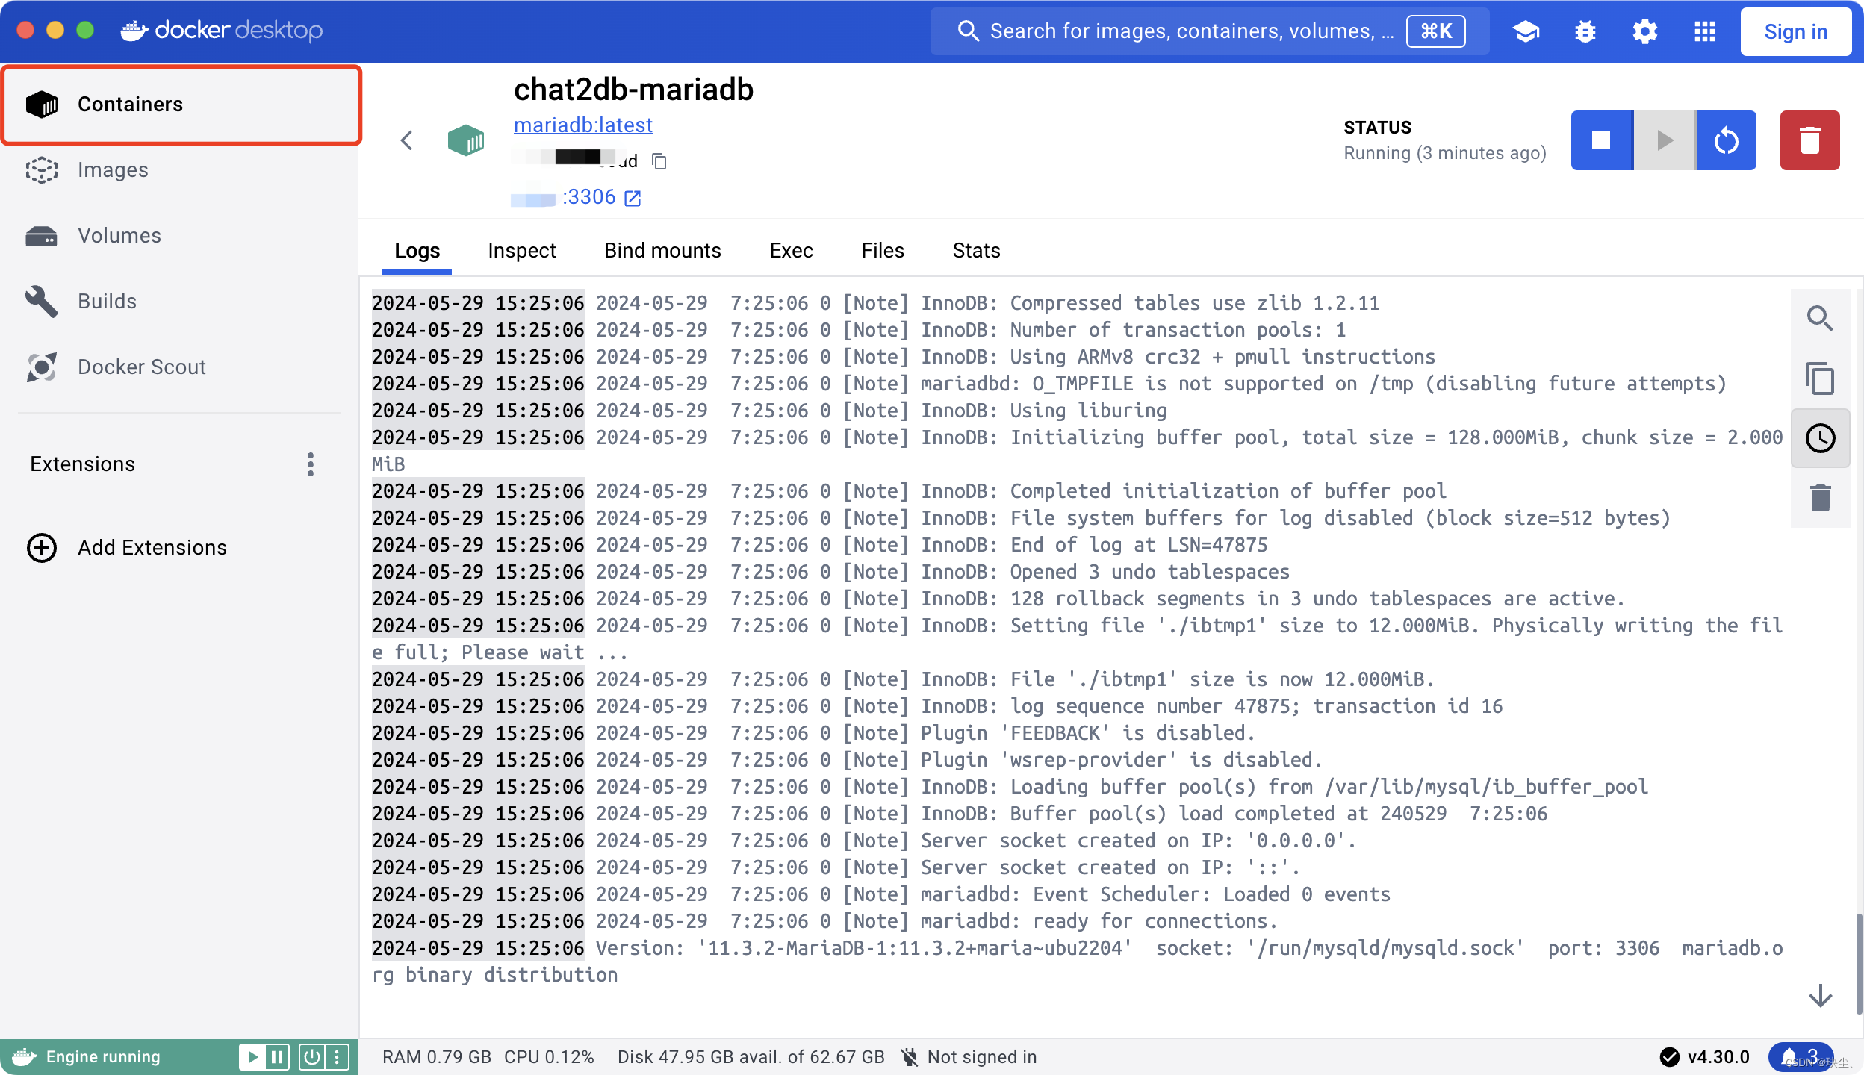Click the log line 'mariadbd: ready for connections.'
Viewport: 1864px width, 1075px height.
[1099, 921]
